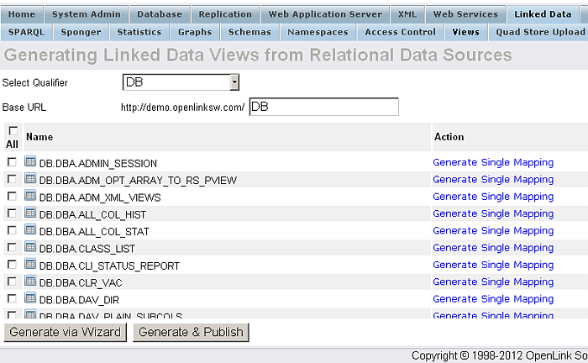
Task: Check the DB.DBA.CLASS_LIST checkbox
Action: (12, 248)
